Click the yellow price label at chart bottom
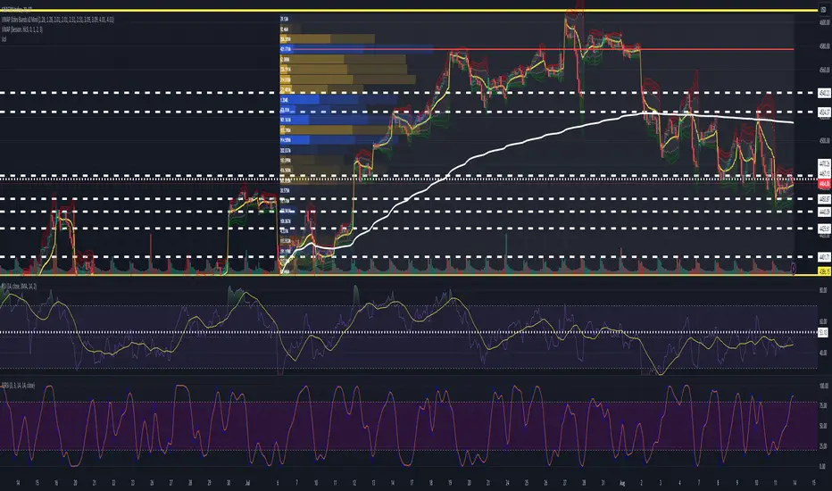This screenshot has height=491, width=832. (824, 271)
